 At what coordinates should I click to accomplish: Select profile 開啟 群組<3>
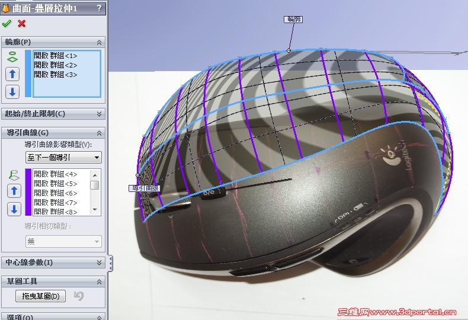(56, 75)
